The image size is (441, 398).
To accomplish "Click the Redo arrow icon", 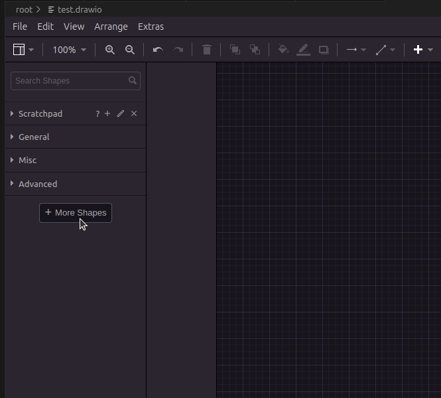I will point(178,50).
